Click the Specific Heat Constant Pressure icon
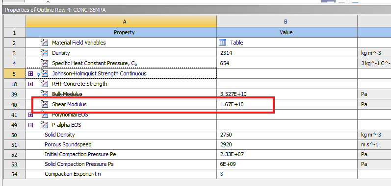This screenshot has height=186, width=391. (x=44, y=63)
